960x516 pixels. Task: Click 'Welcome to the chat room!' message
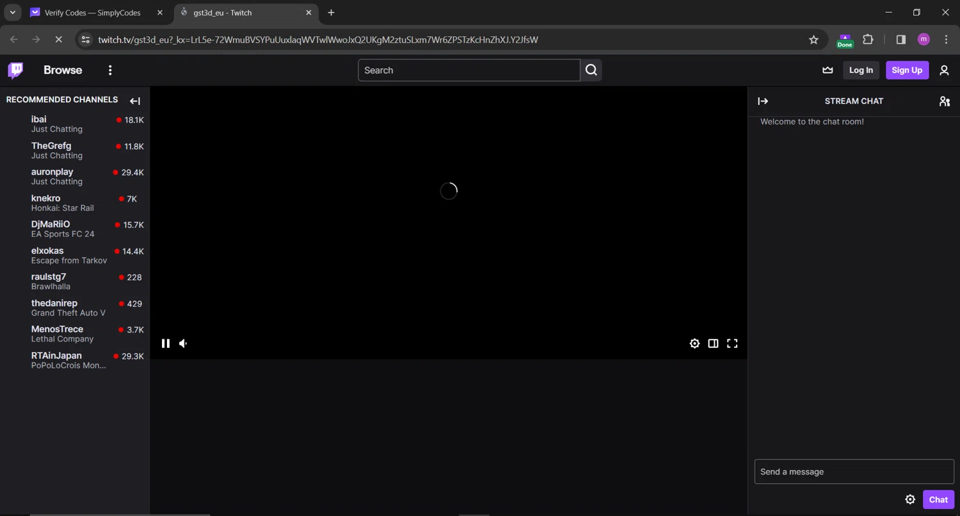pos(812,121)
